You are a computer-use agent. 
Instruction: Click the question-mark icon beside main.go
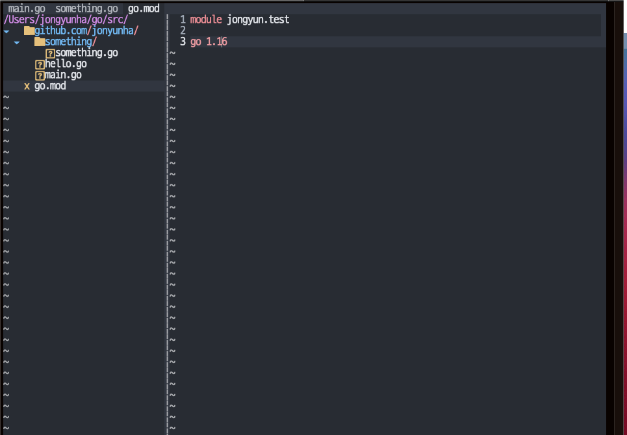pos(40,75)
